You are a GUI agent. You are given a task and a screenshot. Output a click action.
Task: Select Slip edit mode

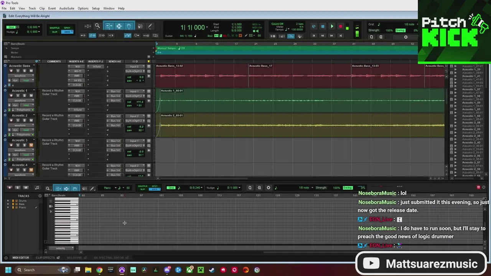[x=54, y=31]
